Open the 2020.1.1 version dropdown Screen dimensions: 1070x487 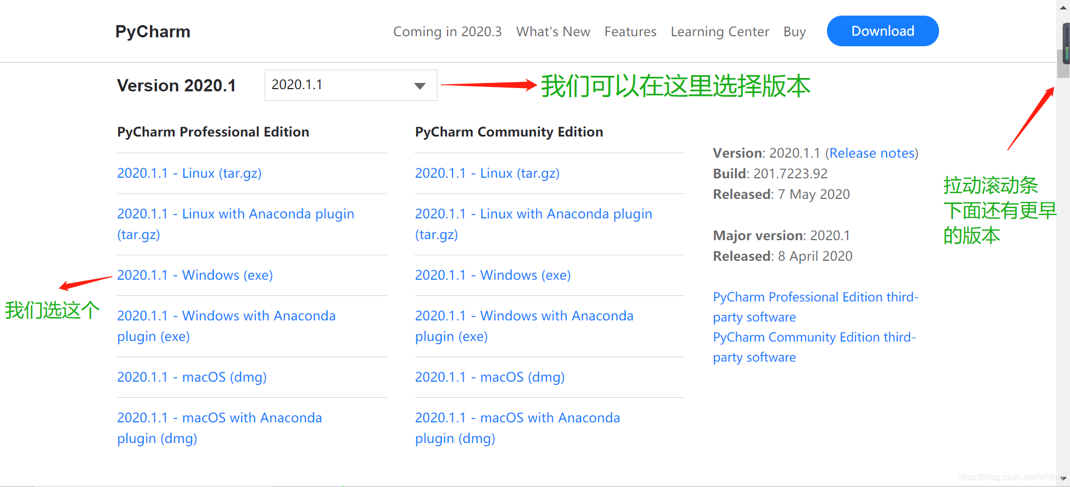351,85
